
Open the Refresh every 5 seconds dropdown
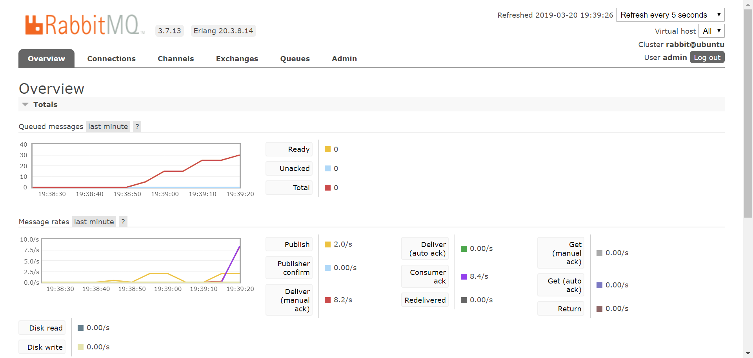[670, 15]
